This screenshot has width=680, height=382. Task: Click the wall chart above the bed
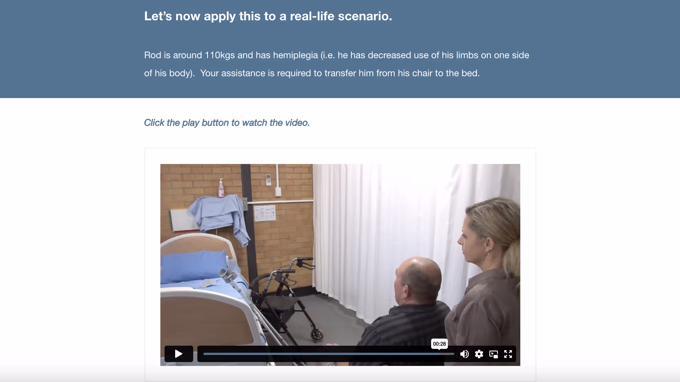click(x=265, y=213)
